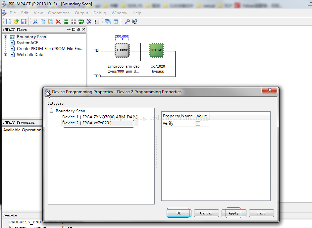Click the zynq7000_arm_dap device label

tap(123, 69)
